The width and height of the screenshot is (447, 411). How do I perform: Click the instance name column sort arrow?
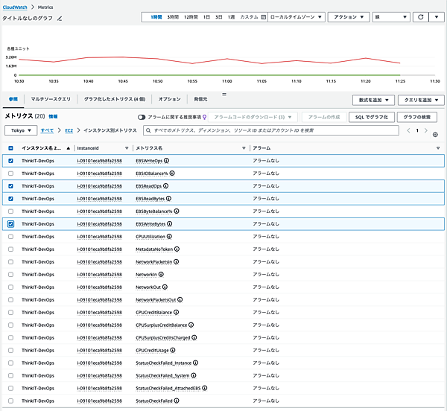point(69,148)
